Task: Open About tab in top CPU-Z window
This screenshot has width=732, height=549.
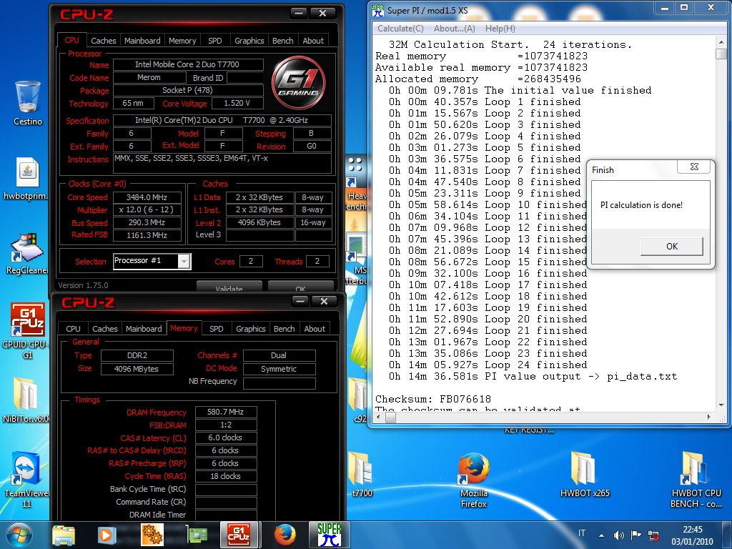Action: tap(313, 41)
